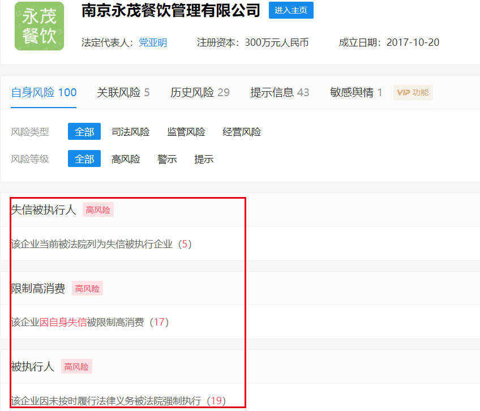The image size is (480, 411).
Task: Click 高风险 tag beside 被执行人
Action: (x=76, y=367)
